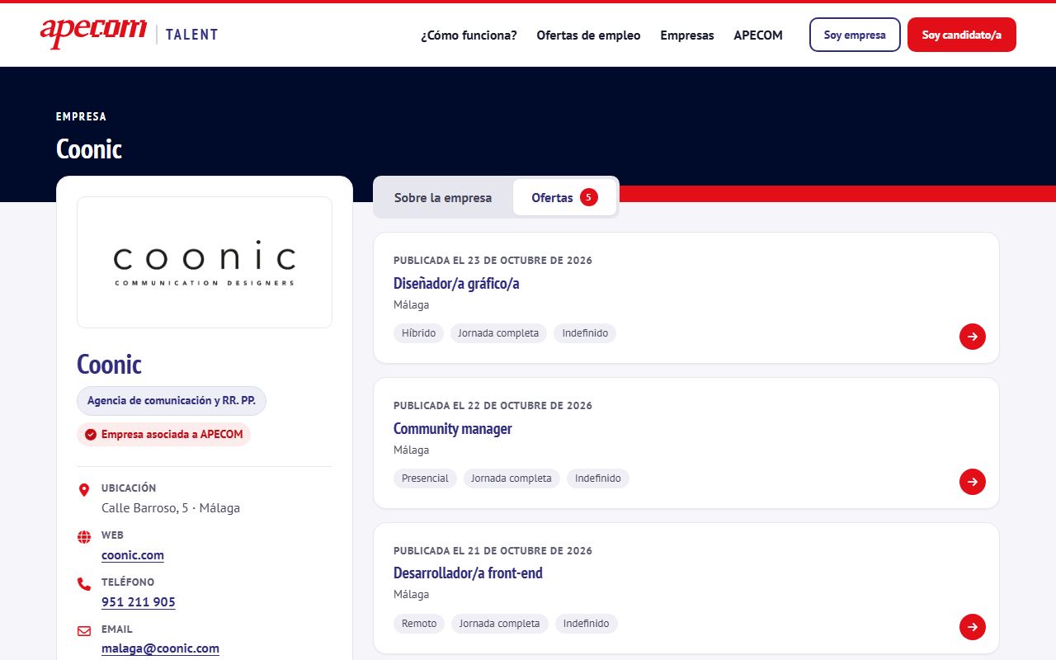Open Community manager offer arrow button
The image size is (1056, 660).
pyautogui.click(x=973, y=482)
